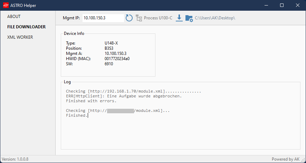Screen dimensions: 306x163
Task: Click the Process U100-C label
Action: coord(158,18)
